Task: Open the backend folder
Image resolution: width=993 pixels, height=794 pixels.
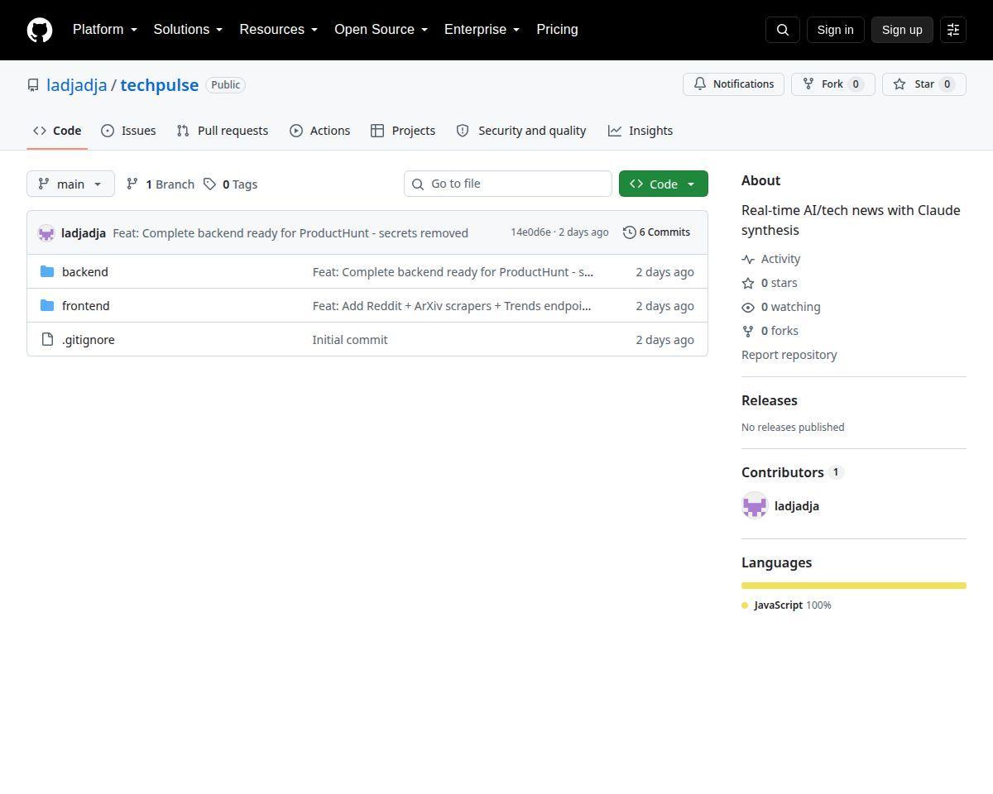Action: point(85,272)
